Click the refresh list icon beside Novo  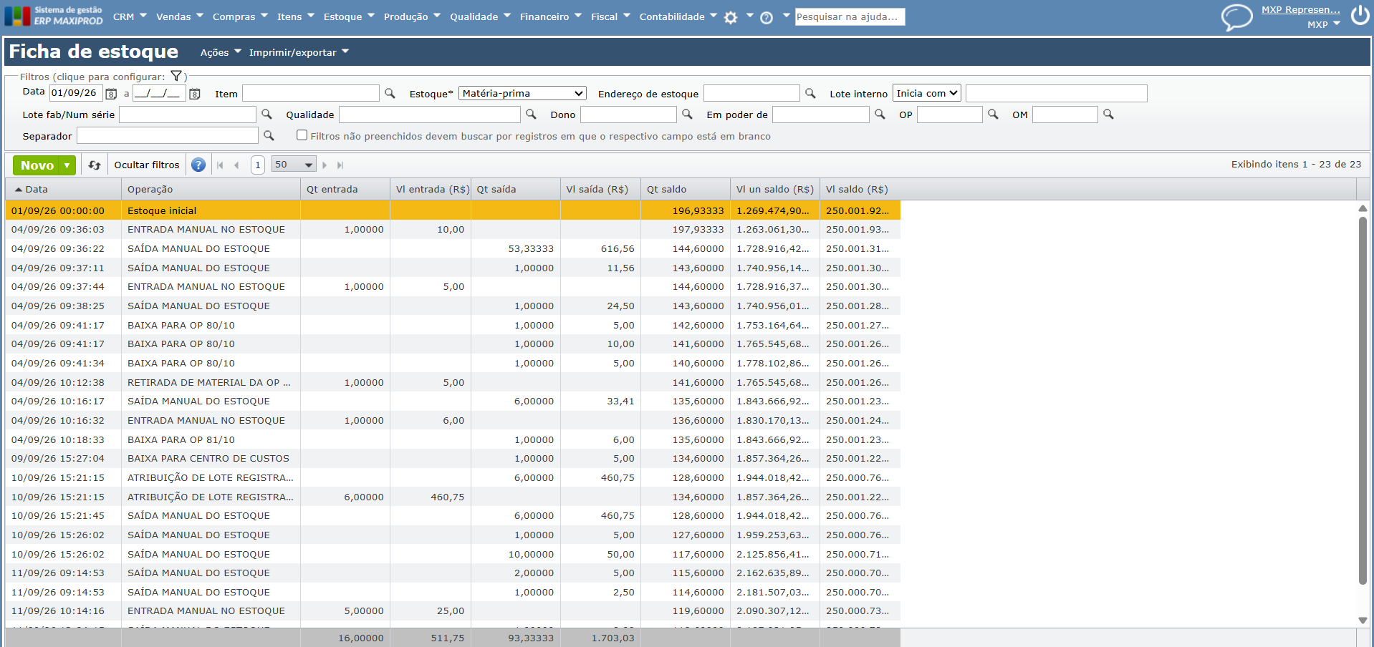[x=95, y=165]
